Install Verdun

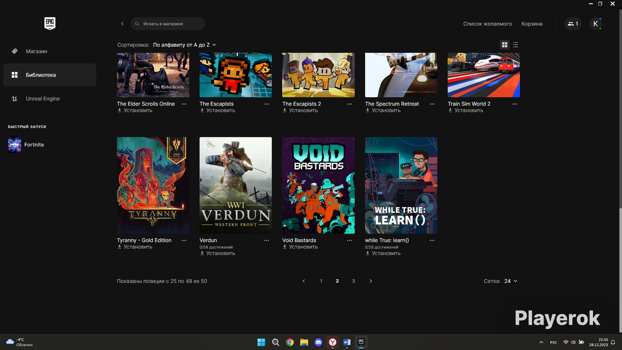click(x=217, y=253)
